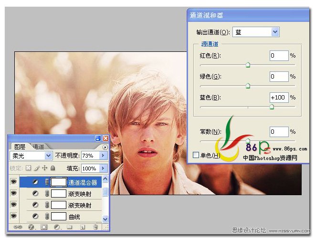The width and height of the screenshot is (315, 238).
Task: Select the 曲线 layer name
Action: 74,217
